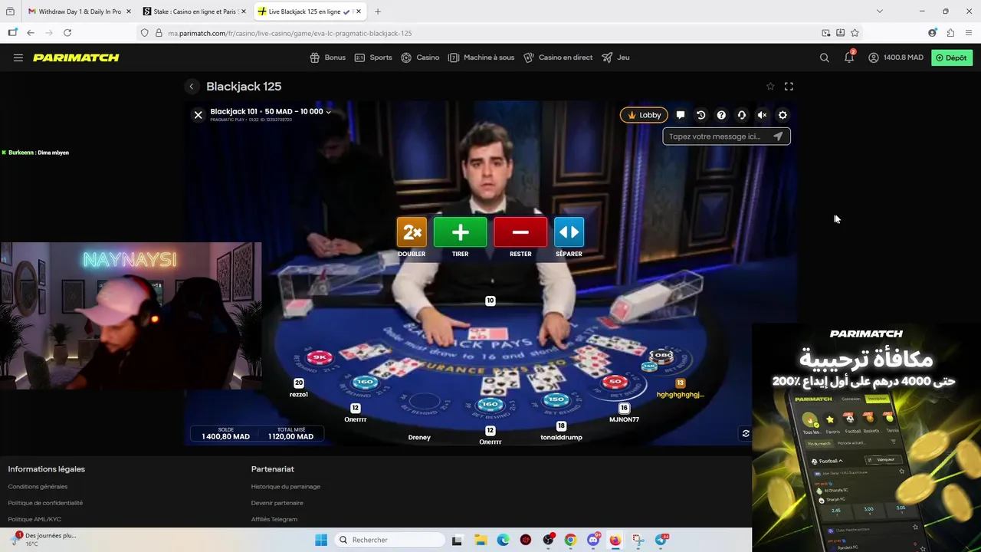Screen dimensions: 981x552
Task: Open the Lobby button in game
Action: [644, 115]
